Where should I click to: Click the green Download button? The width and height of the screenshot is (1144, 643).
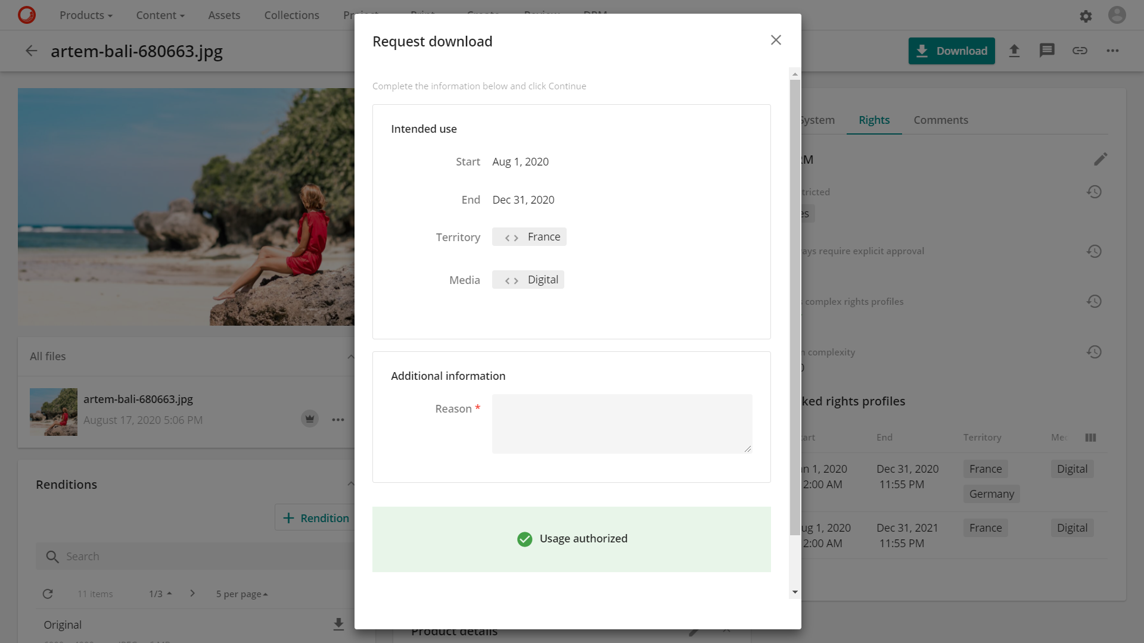pyautogui.click(x=951, y=51)
